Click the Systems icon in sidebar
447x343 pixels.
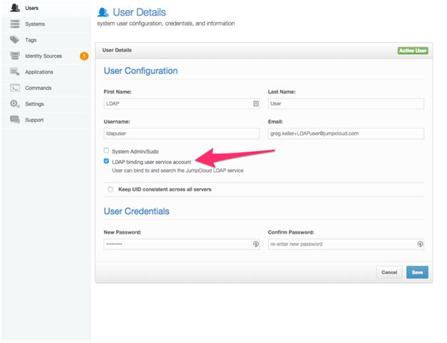(x=15, y=24)
